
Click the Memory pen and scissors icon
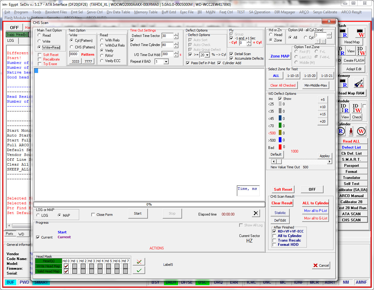click(359, 83)
